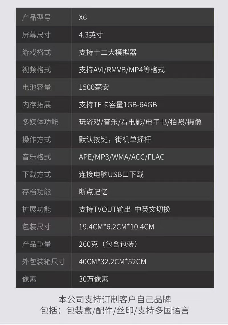Select the 260克（包含包装）weight value

pyautogui.click(x=108, y=244)
